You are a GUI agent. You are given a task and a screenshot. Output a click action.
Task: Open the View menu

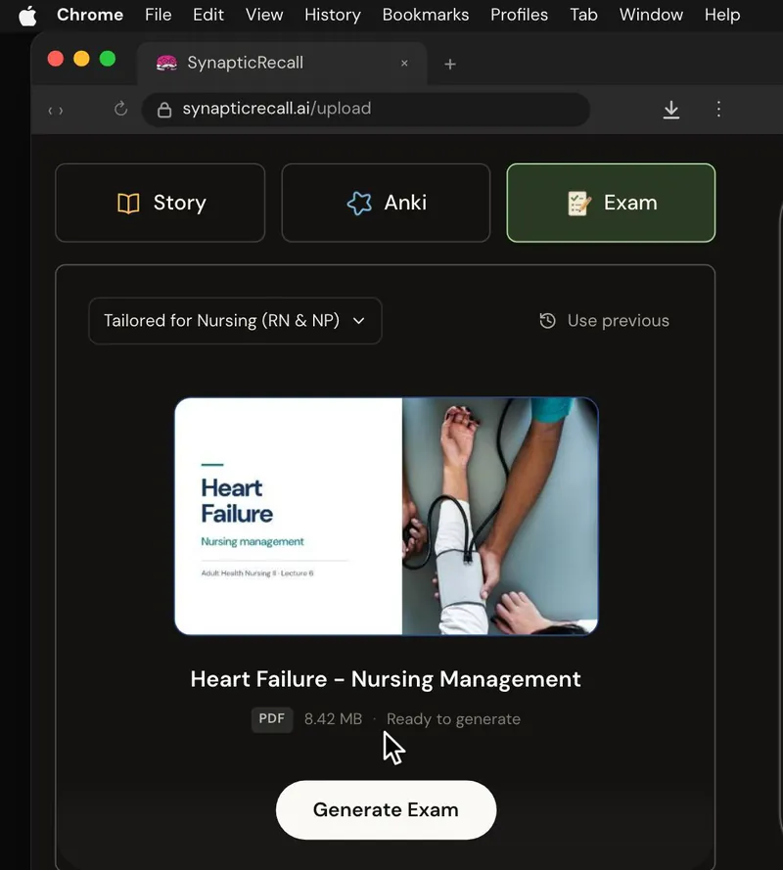point(264,15)
